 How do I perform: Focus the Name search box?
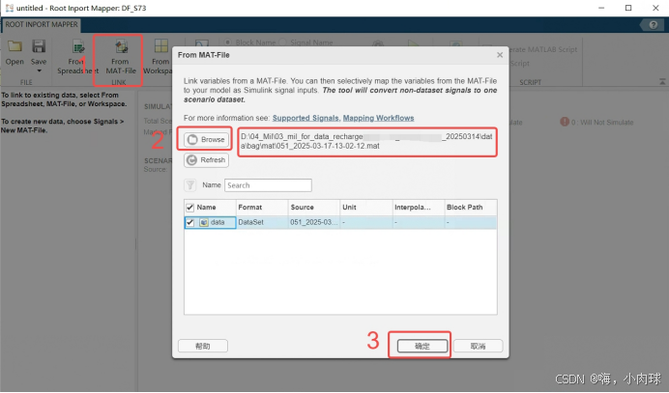tap(268, 185)
